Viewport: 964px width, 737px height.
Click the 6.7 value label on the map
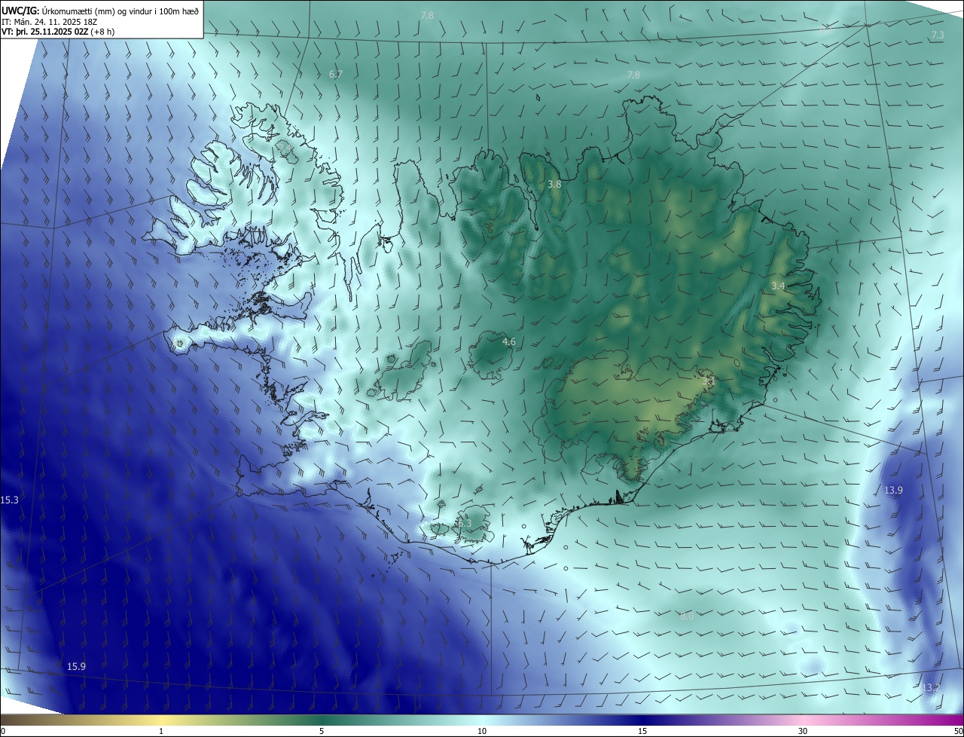coord(336,75)
